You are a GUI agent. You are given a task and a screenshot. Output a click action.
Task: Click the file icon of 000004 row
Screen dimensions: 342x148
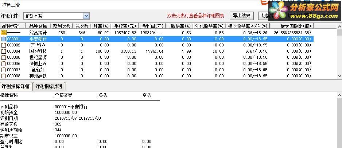coord(4,52)
